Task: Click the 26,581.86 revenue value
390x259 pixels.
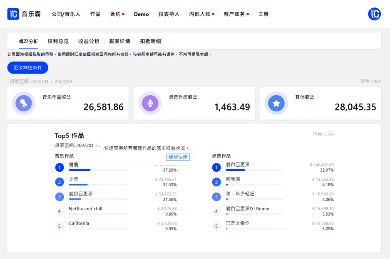Action: click(104, 107)
